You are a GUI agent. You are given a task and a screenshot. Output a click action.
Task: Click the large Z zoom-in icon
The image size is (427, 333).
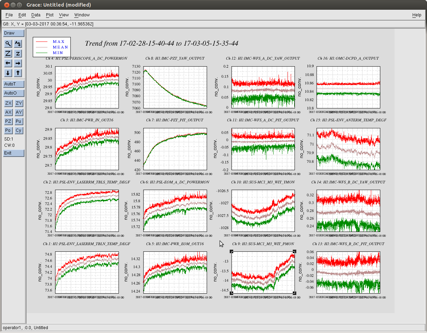click(x=8, y=53)
